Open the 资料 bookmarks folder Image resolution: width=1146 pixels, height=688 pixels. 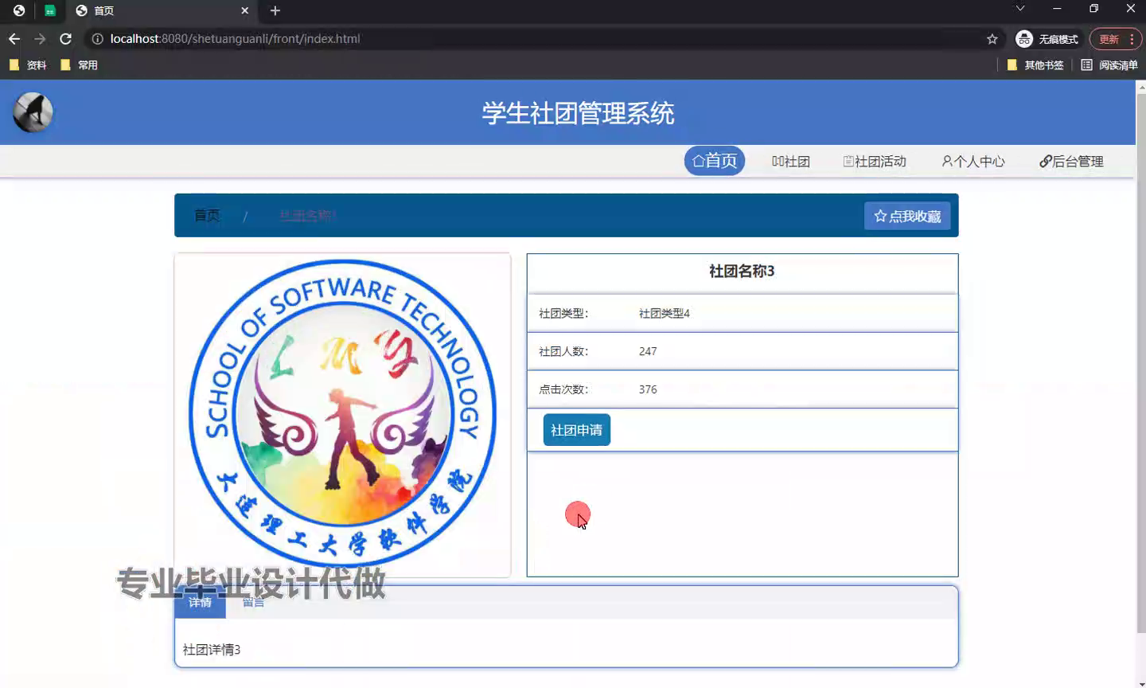pos(28,65)
